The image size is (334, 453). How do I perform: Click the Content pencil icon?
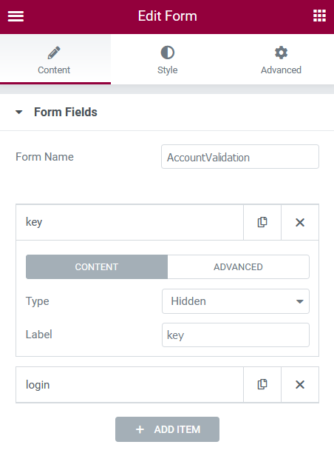pyautogui.click(x=54, y=53)
